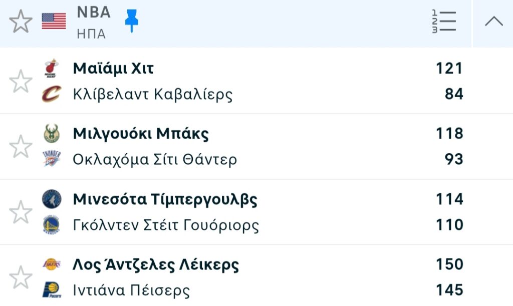Screen dimensions: 513x306
Task: Open the NBA standings list icon
Action: pyautogui.click(x=444, y=22)
